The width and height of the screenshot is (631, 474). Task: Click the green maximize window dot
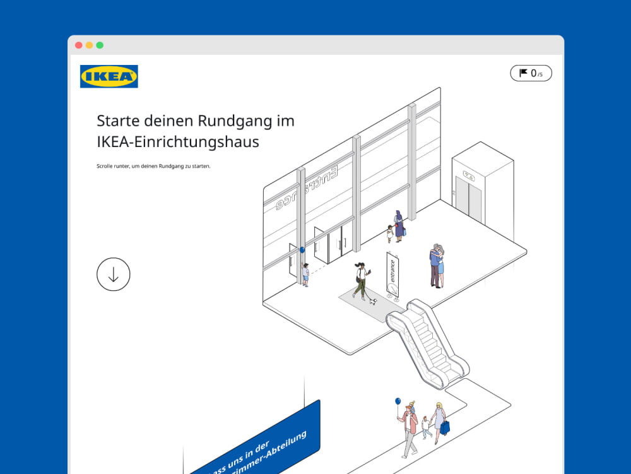pyautogui.click(x=100, y=45)
